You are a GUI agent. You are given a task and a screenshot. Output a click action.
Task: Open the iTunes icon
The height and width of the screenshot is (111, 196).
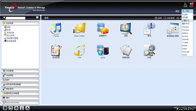[x=56, y=29]
